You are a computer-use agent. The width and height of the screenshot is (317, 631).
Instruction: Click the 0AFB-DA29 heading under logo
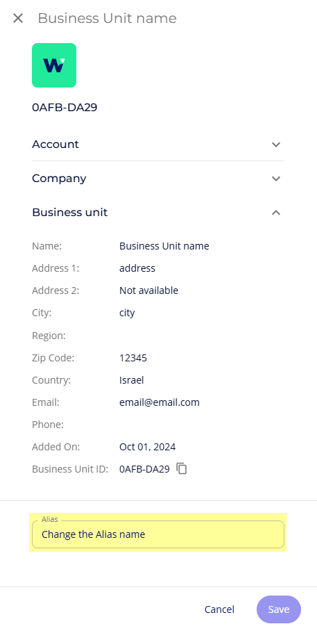[x=65, y=108]
